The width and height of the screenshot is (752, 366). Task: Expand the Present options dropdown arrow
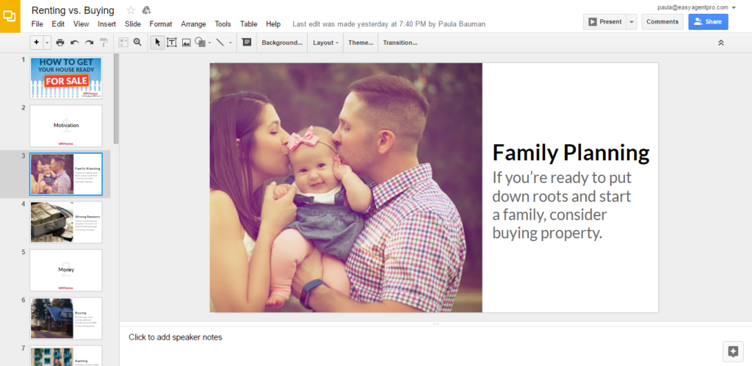632,21
